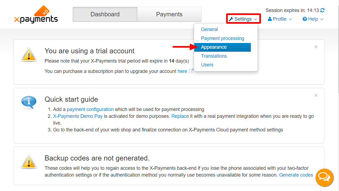
Task: Click the 'Session expires in: 14:13' text
Action: [x=292, y=10]
